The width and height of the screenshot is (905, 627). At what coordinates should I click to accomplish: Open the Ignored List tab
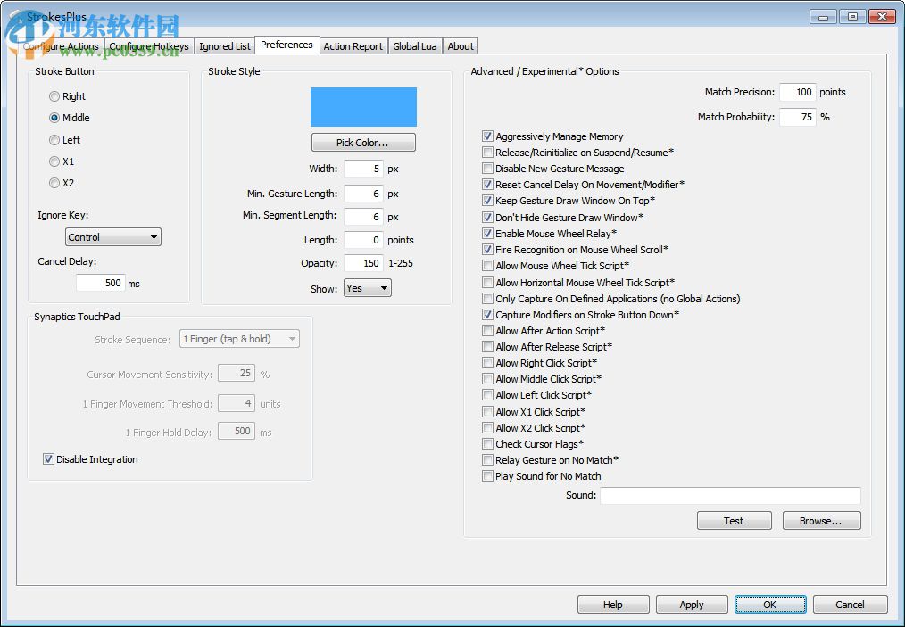point(225,46)
